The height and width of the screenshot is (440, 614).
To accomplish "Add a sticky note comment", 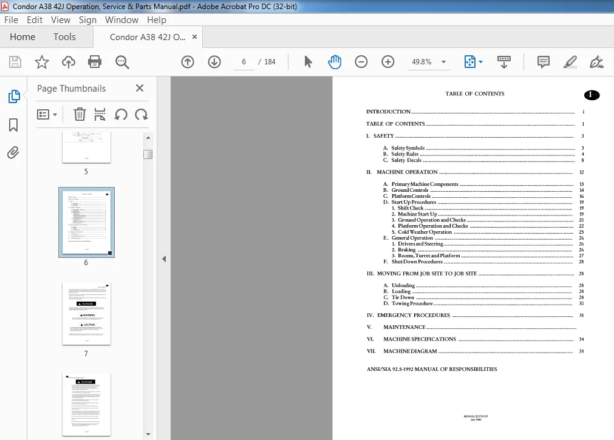I will point(543,62).
